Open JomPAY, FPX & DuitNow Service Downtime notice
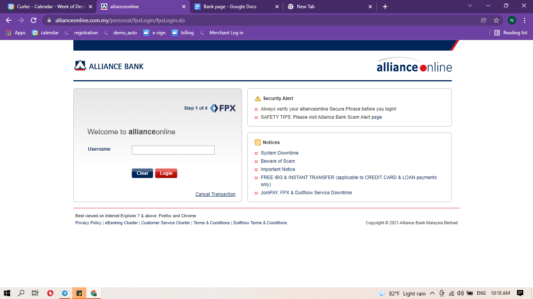 point(306,193)
